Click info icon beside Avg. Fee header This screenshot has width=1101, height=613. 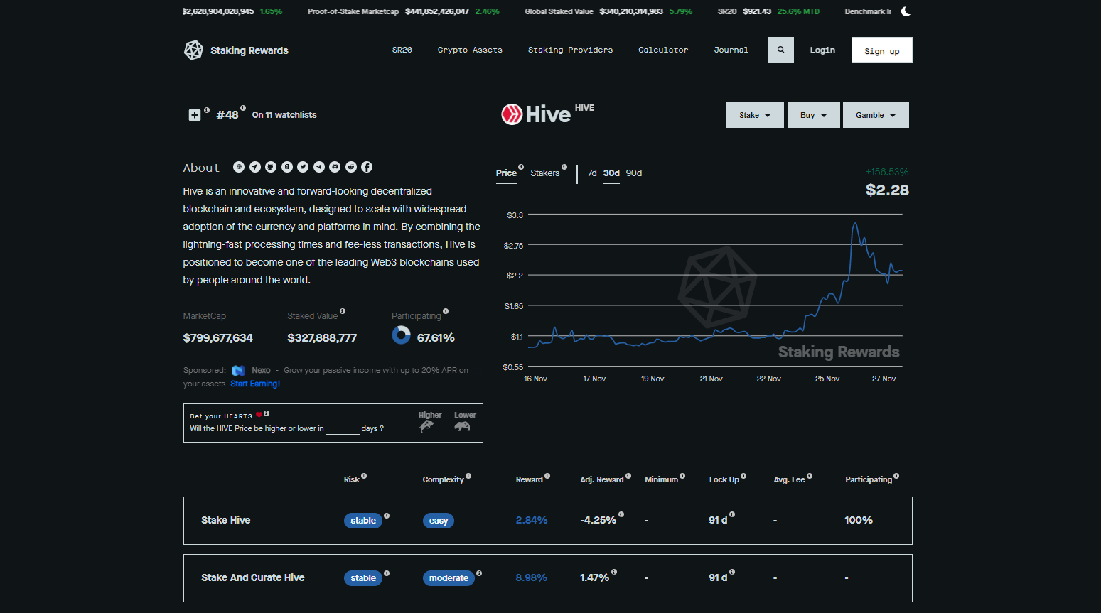click(x=810, y=476)
